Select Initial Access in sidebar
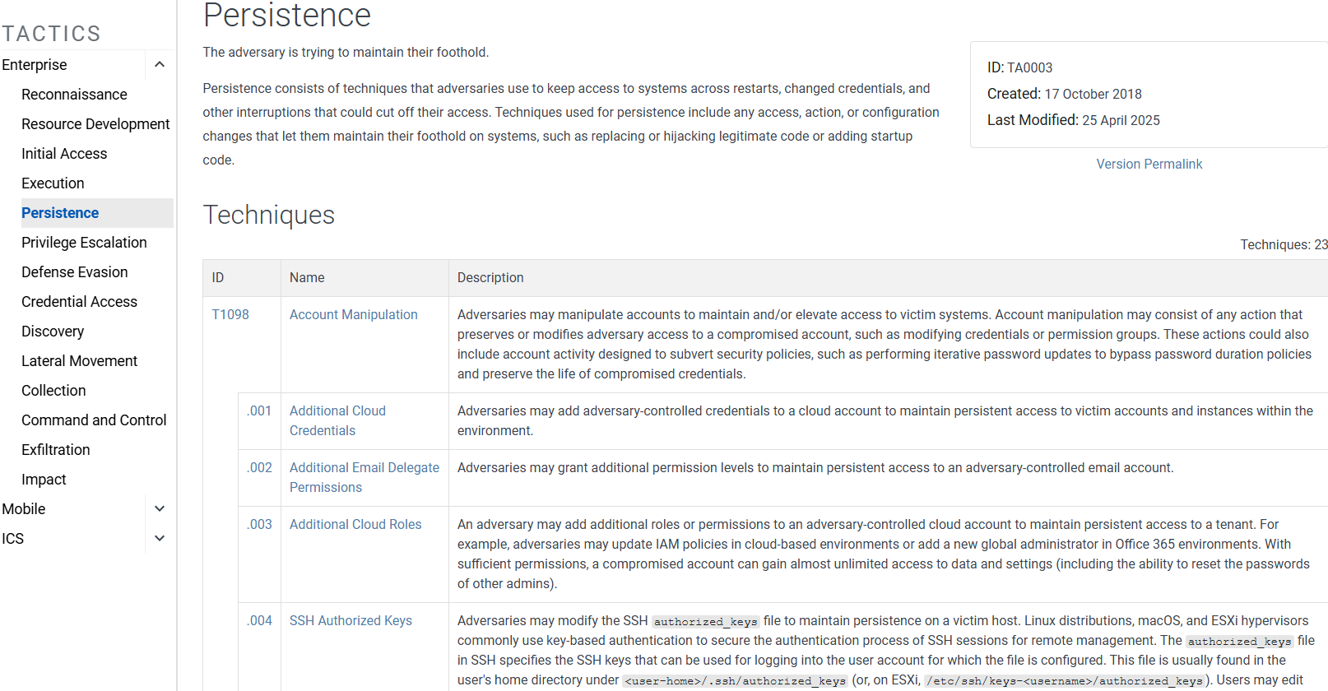This screenshot has width=1328, height=691. point(64,154)
